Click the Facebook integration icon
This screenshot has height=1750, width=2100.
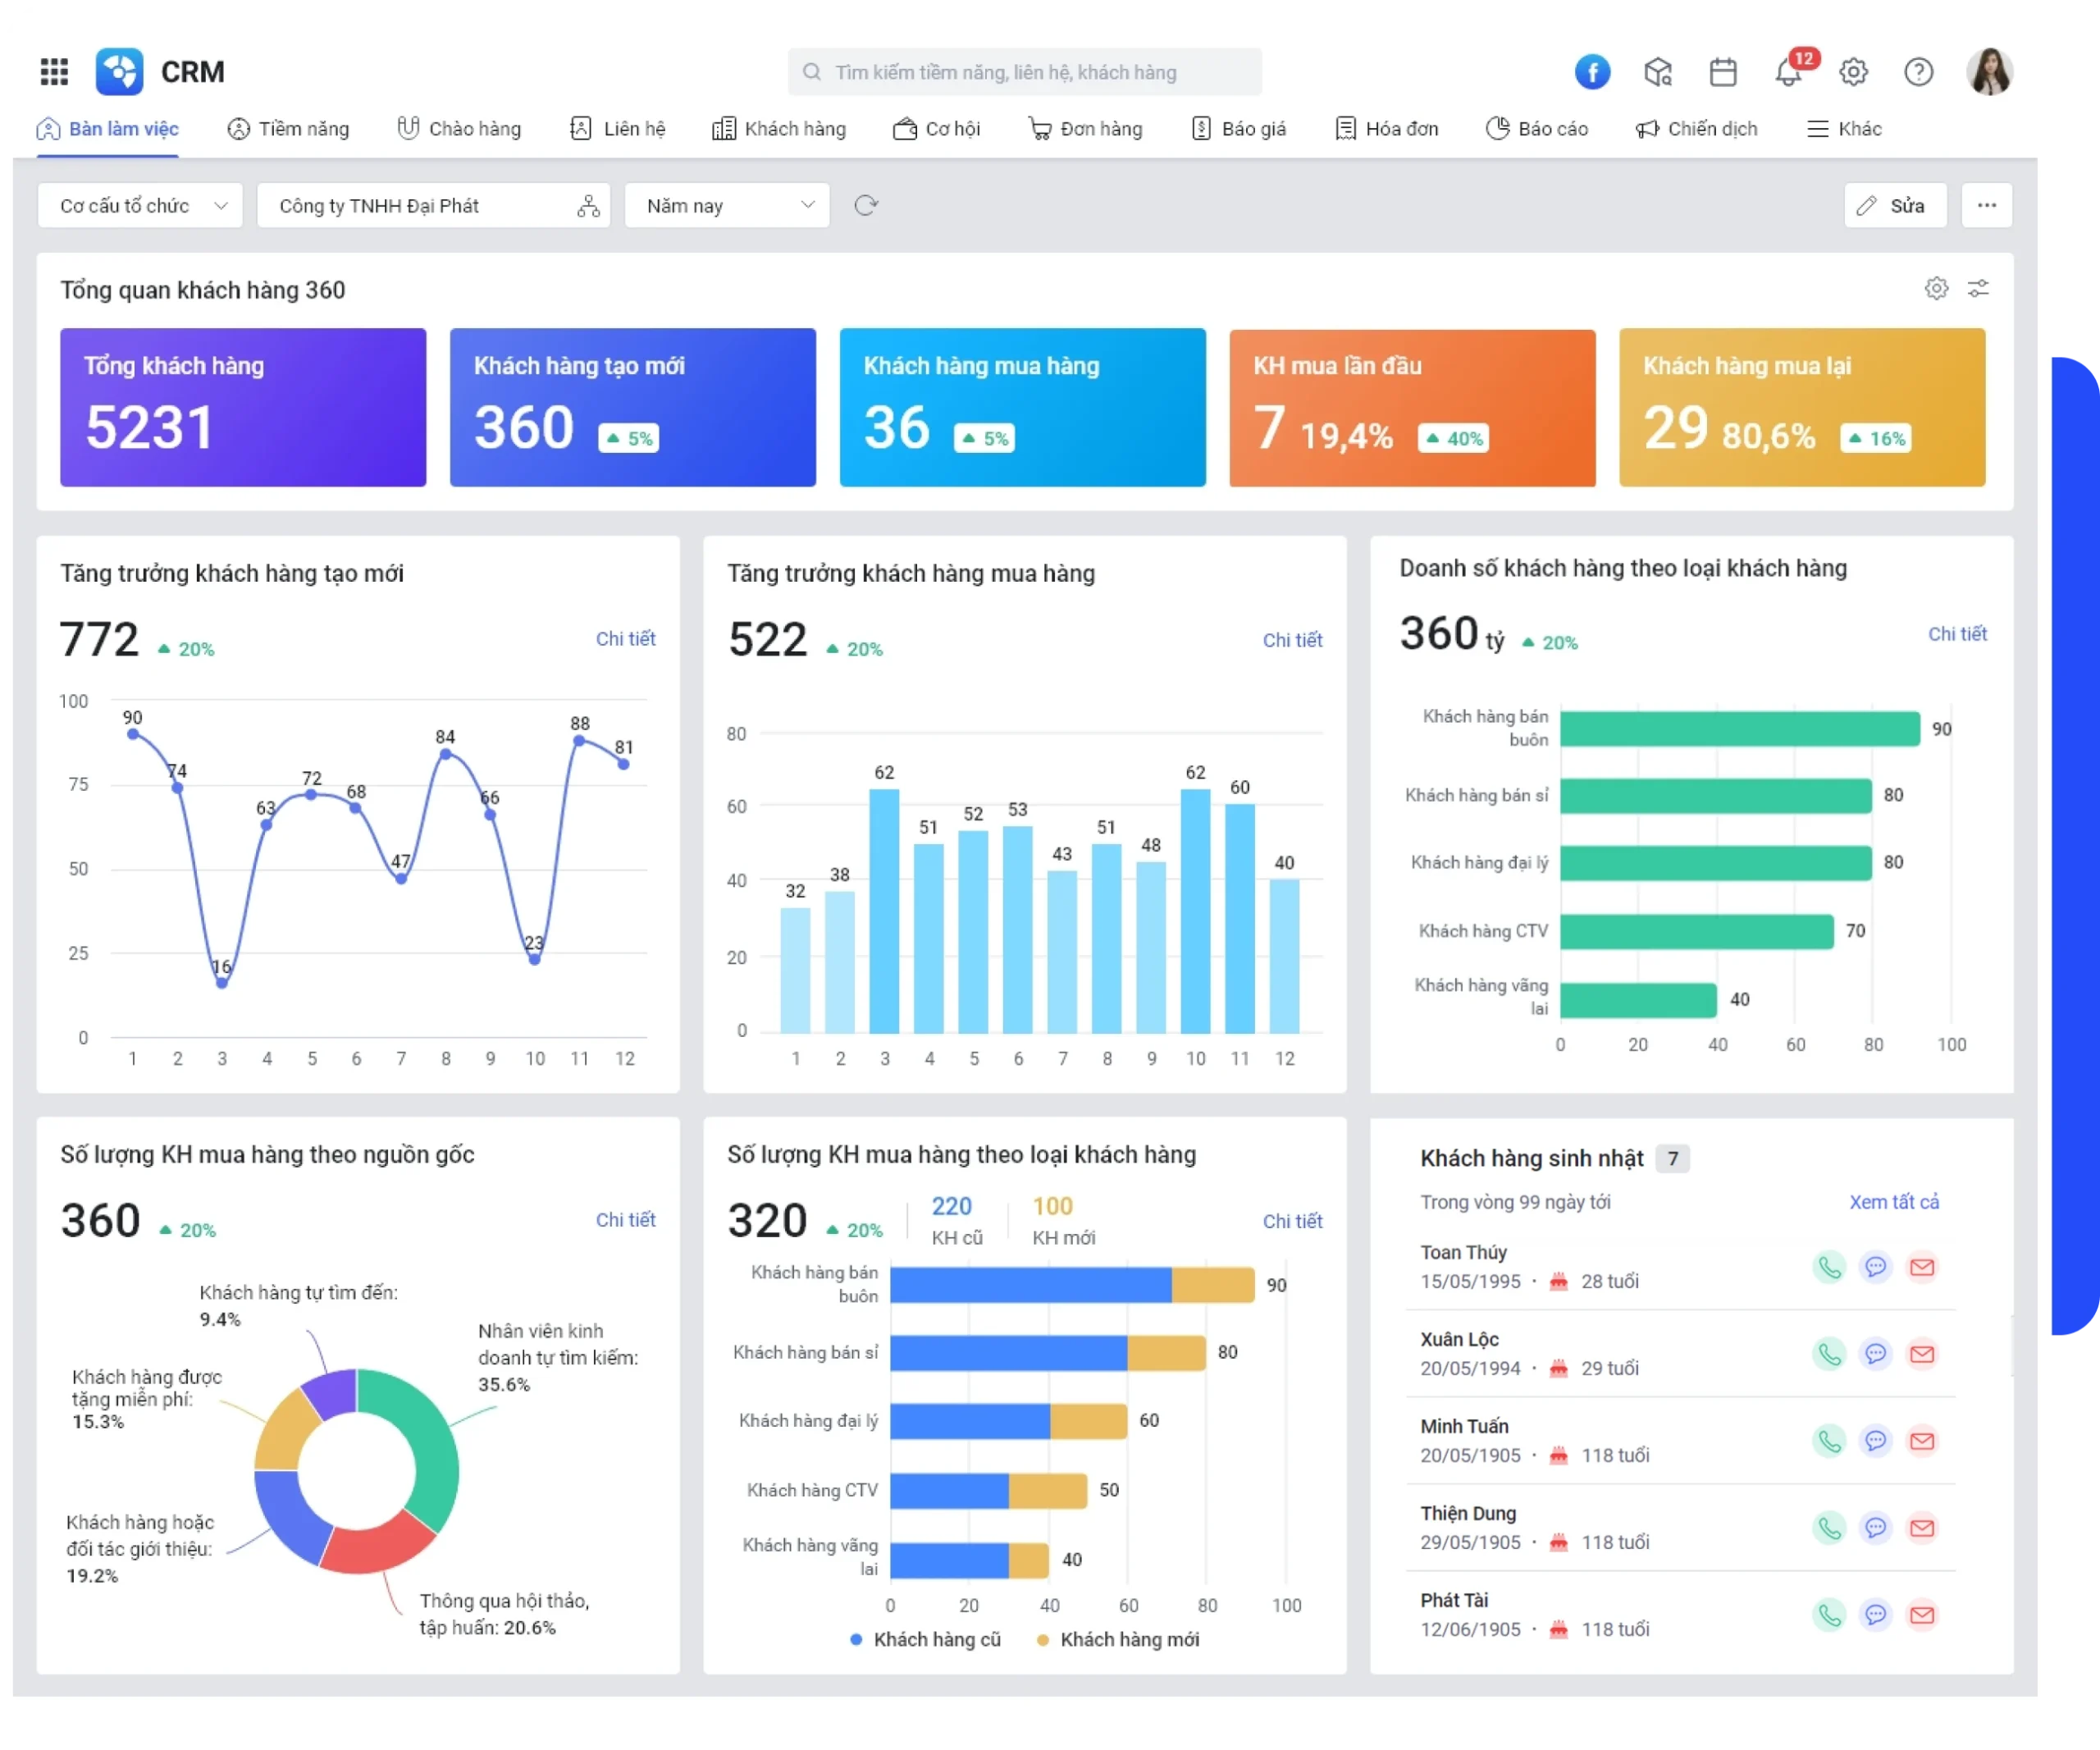(1592, 72)
